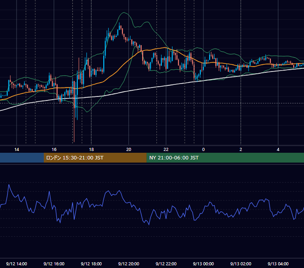Click the 9/13 02:00 date label
Image resolution: width=304 pixels, height=268 pixels.
point(241,264)
